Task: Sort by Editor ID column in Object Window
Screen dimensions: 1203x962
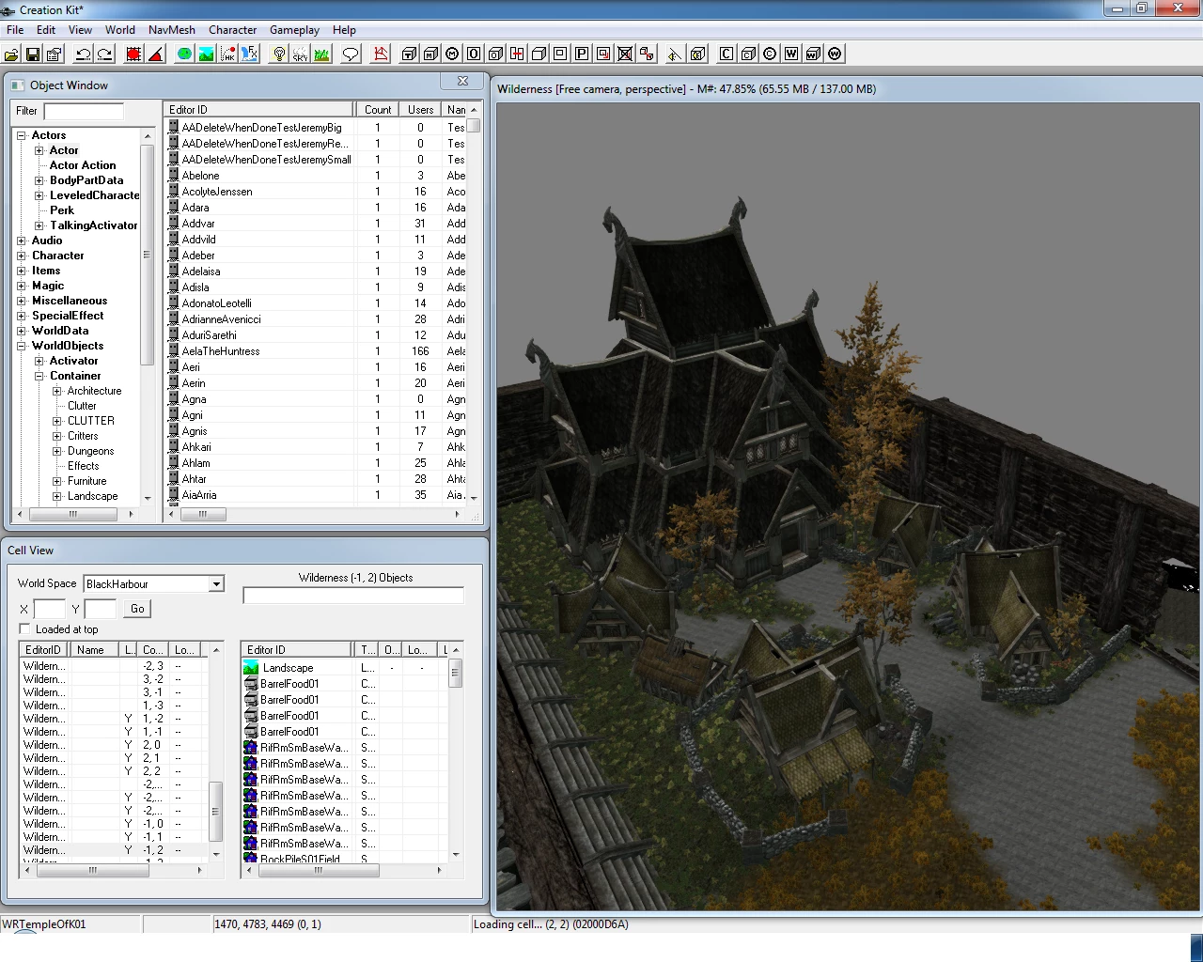Action: pos(258,110)
